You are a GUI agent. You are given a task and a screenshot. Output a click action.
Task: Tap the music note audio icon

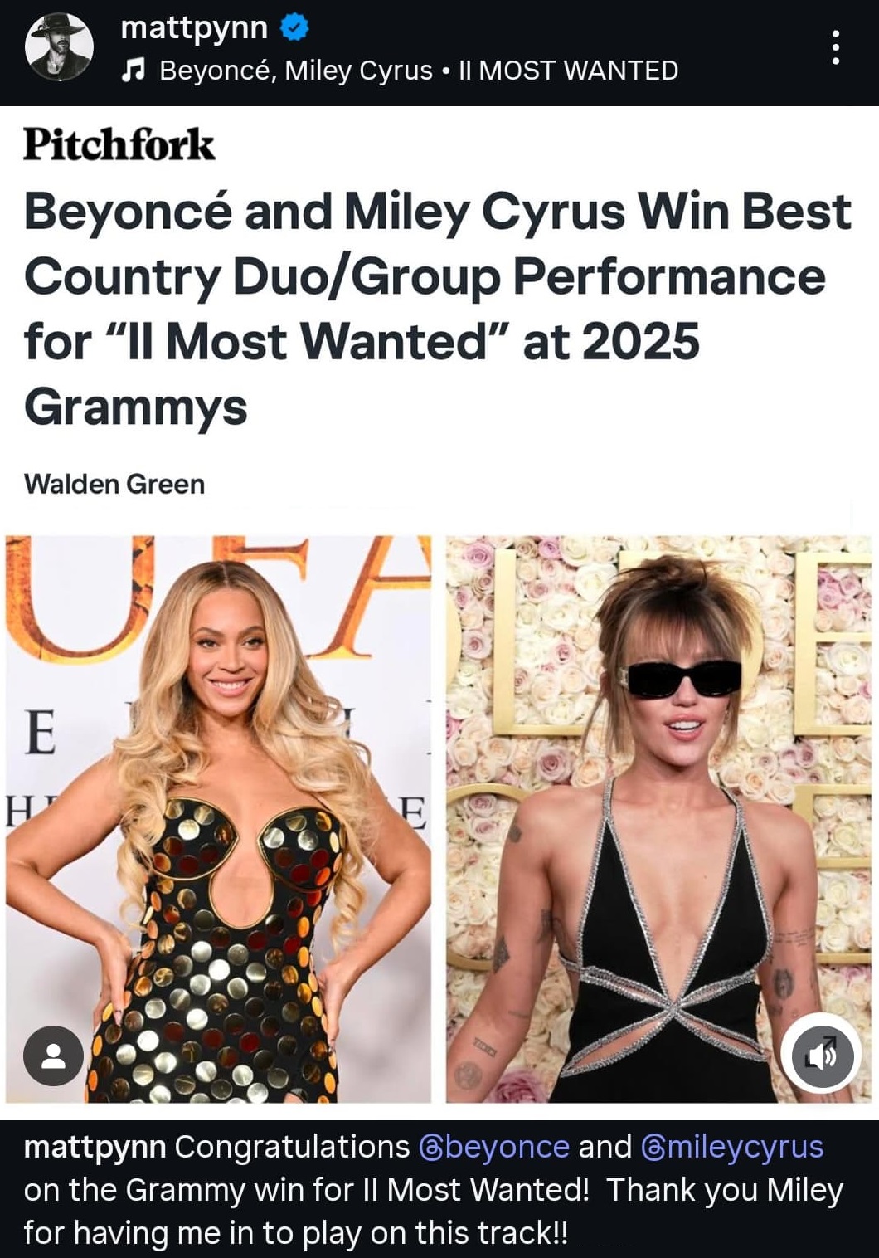click(133, 71)
